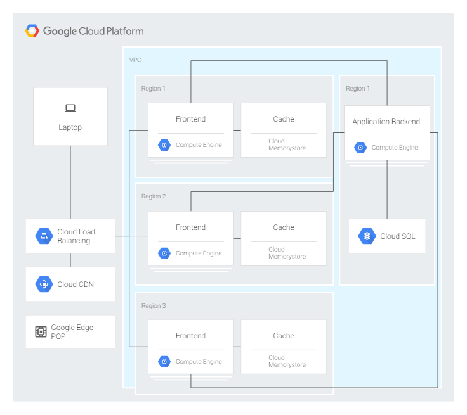Click the Cloud Load Balancing hexagon icon

[x=44, y=236]
